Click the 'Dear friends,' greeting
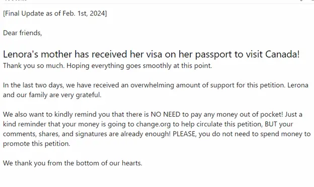The width and height of the screenshot is (314, 187). point(23,33)
